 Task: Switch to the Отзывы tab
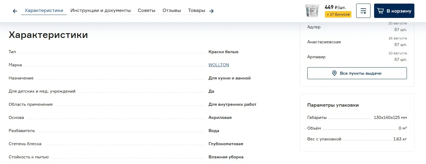(172, 10)
